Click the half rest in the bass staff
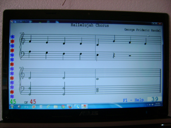The image size is (171, 128). click(x=130, y=56)
